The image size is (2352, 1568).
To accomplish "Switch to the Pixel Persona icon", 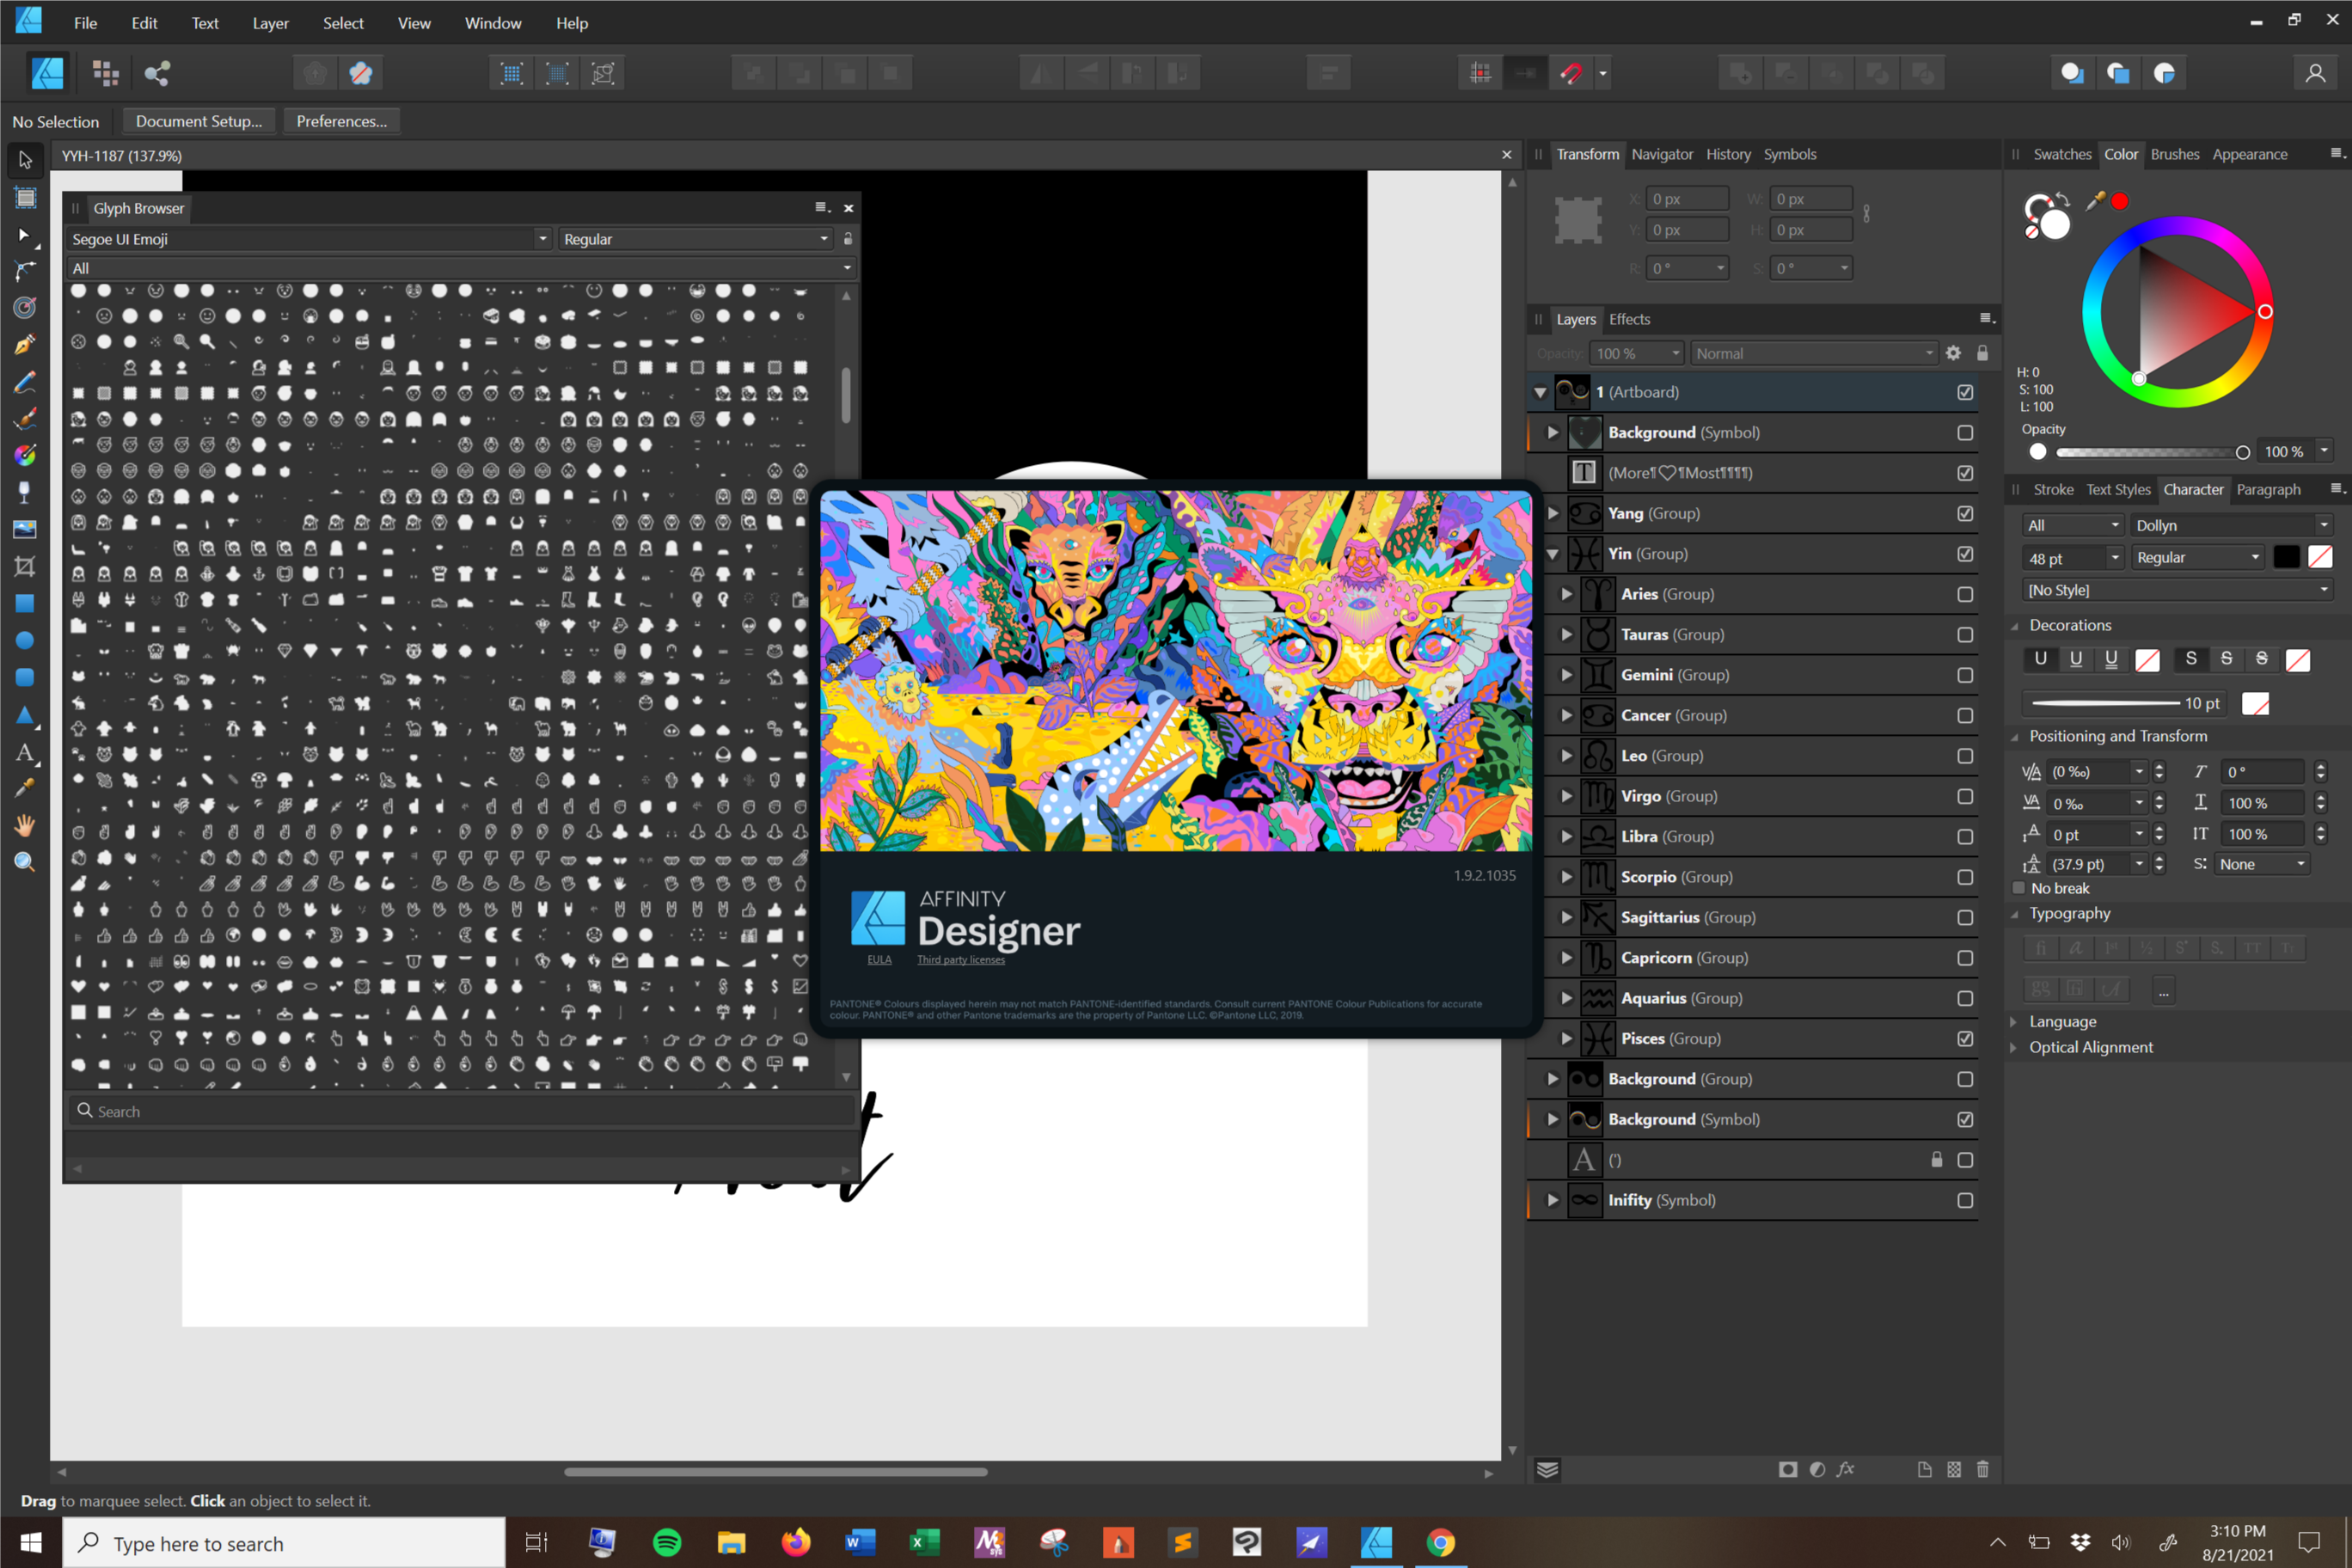I will click(x=105, y=73).
